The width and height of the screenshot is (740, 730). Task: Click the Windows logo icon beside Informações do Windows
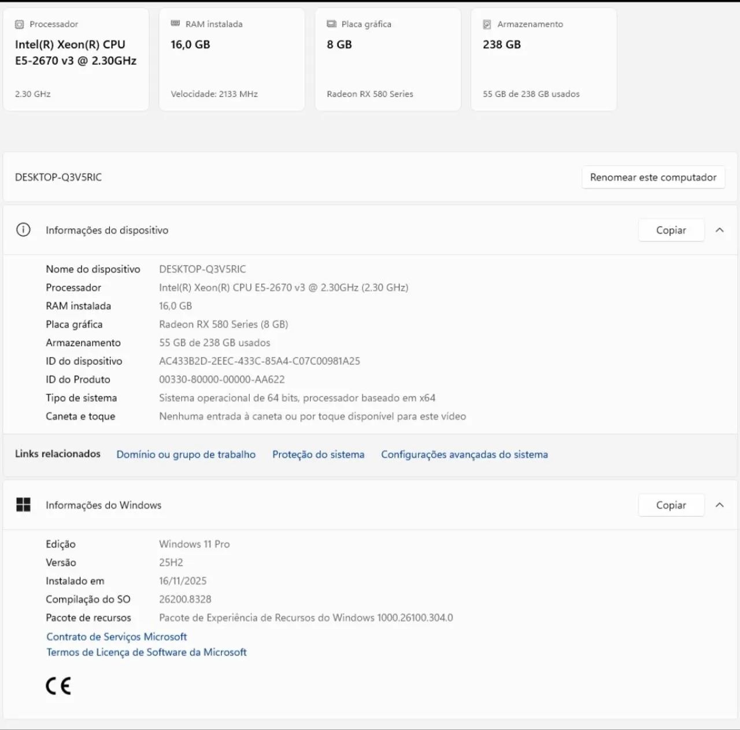[x=23, y=505]
